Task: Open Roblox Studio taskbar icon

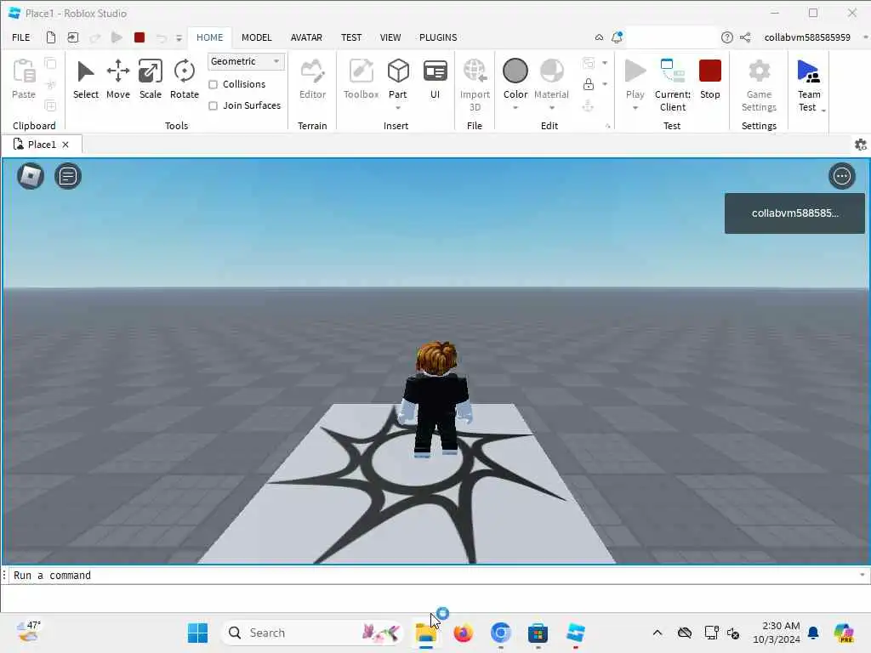Action: click(x=576, y=633)
